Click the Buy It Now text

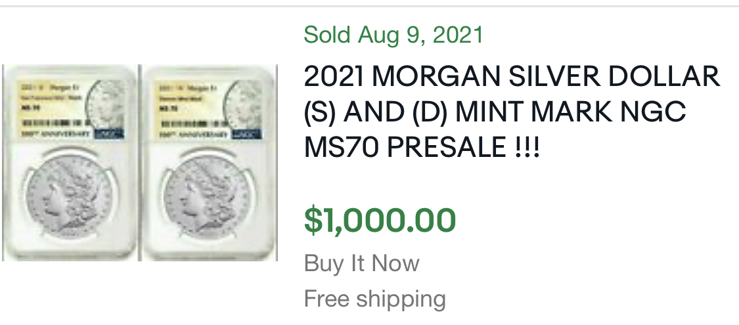point(361,264)
